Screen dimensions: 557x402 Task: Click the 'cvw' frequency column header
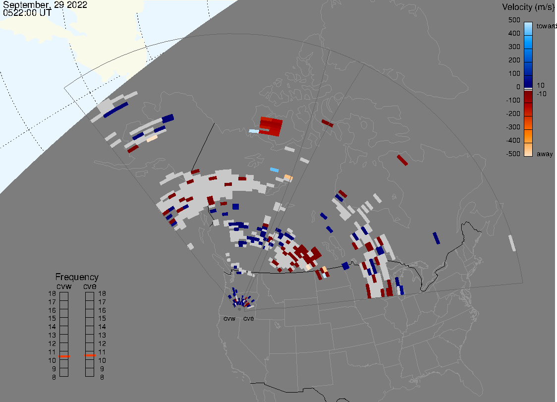click(x=64, y=286)
